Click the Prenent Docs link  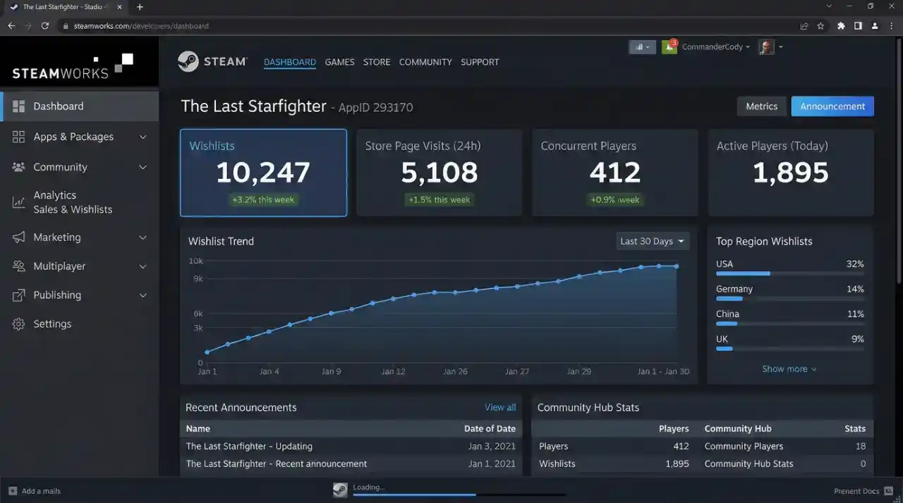click(x=856, y=491)
